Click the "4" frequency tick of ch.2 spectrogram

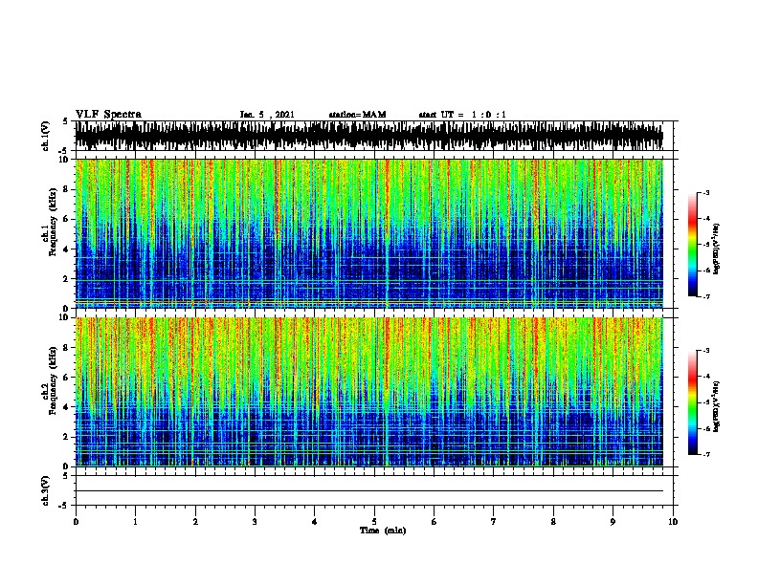pos(66,407)
